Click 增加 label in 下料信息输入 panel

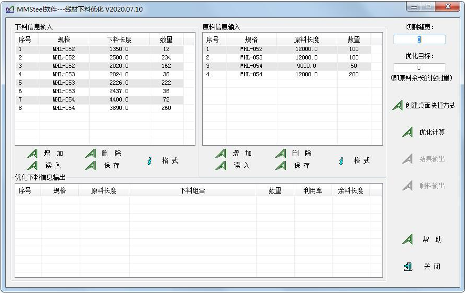(x=54, y=154)
